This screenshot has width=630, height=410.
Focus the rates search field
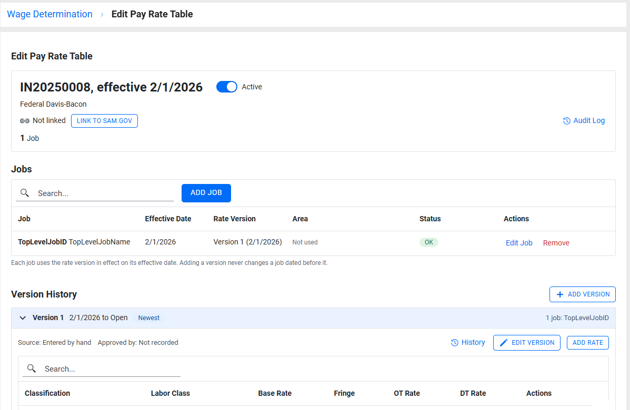pos(102,368)
